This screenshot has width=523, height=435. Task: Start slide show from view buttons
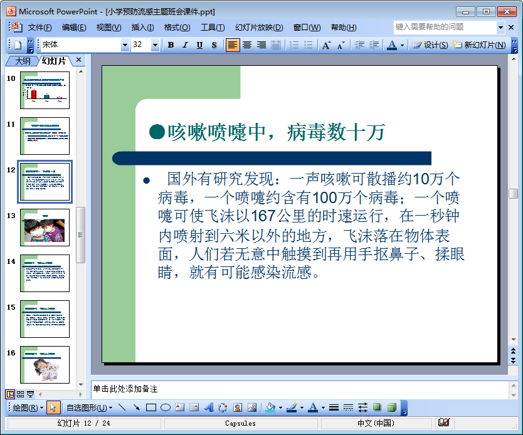click(30, 394)
